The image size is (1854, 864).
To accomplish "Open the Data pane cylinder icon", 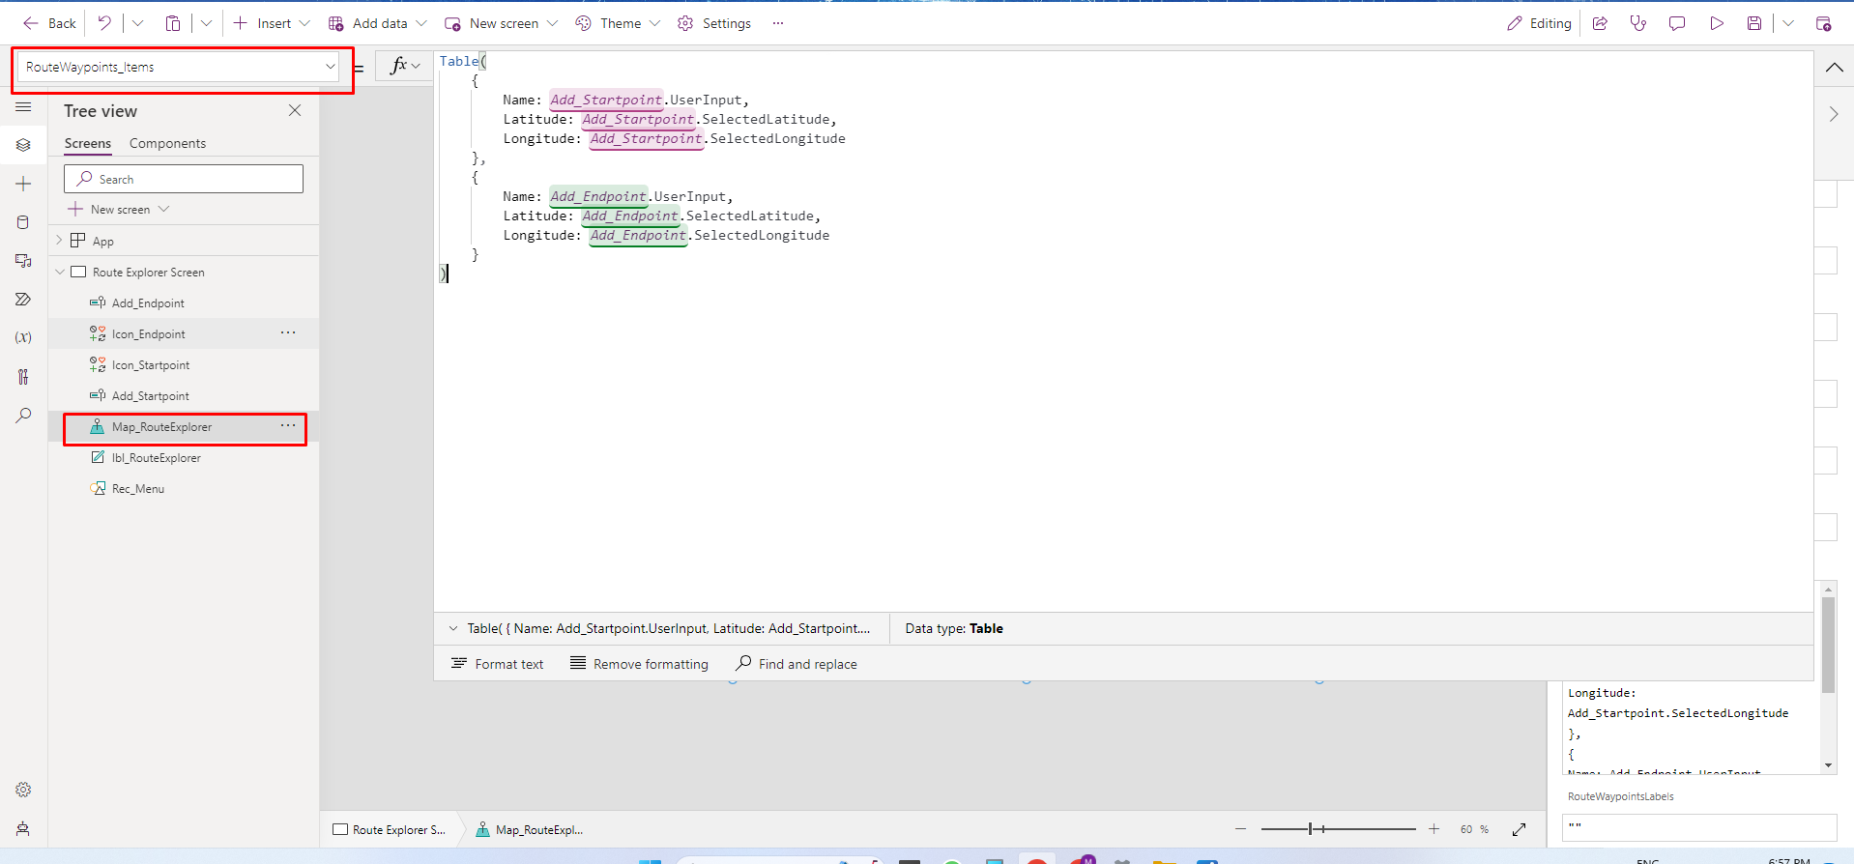I will (x=23, y=222).
